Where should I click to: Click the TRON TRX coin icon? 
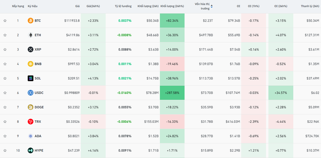pos(31,122)
